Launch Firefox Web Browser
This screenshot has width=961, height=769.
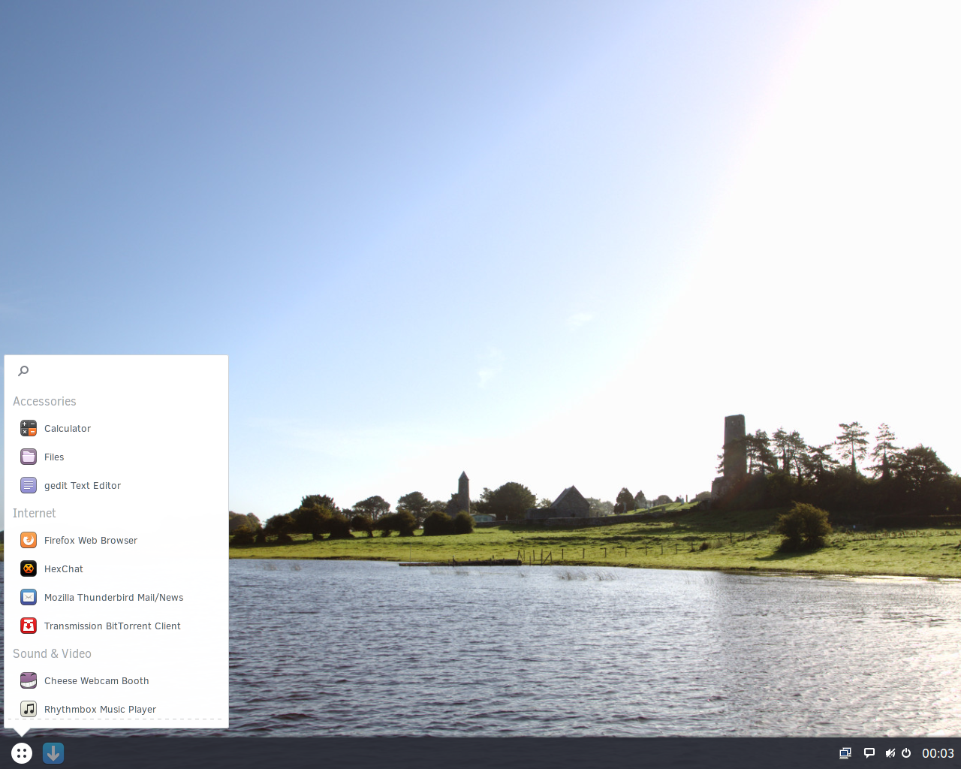tap(116, 540)
